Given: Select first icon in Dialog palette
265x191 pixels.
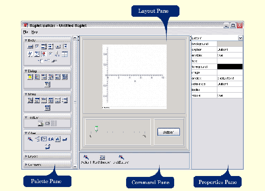Looking at the screenshot, I should 30,77.
